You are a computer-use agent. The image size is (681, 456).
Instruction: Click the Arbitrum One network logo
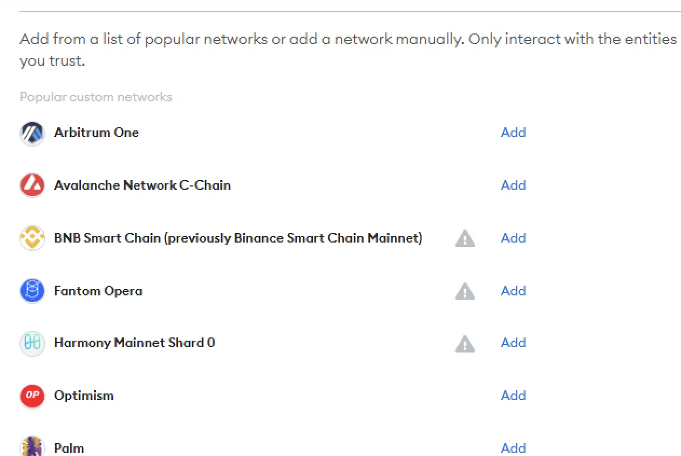(32, 133)
